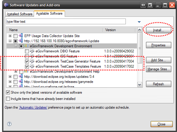Open the blue triangle view menu dropdown

coord(139,22)
